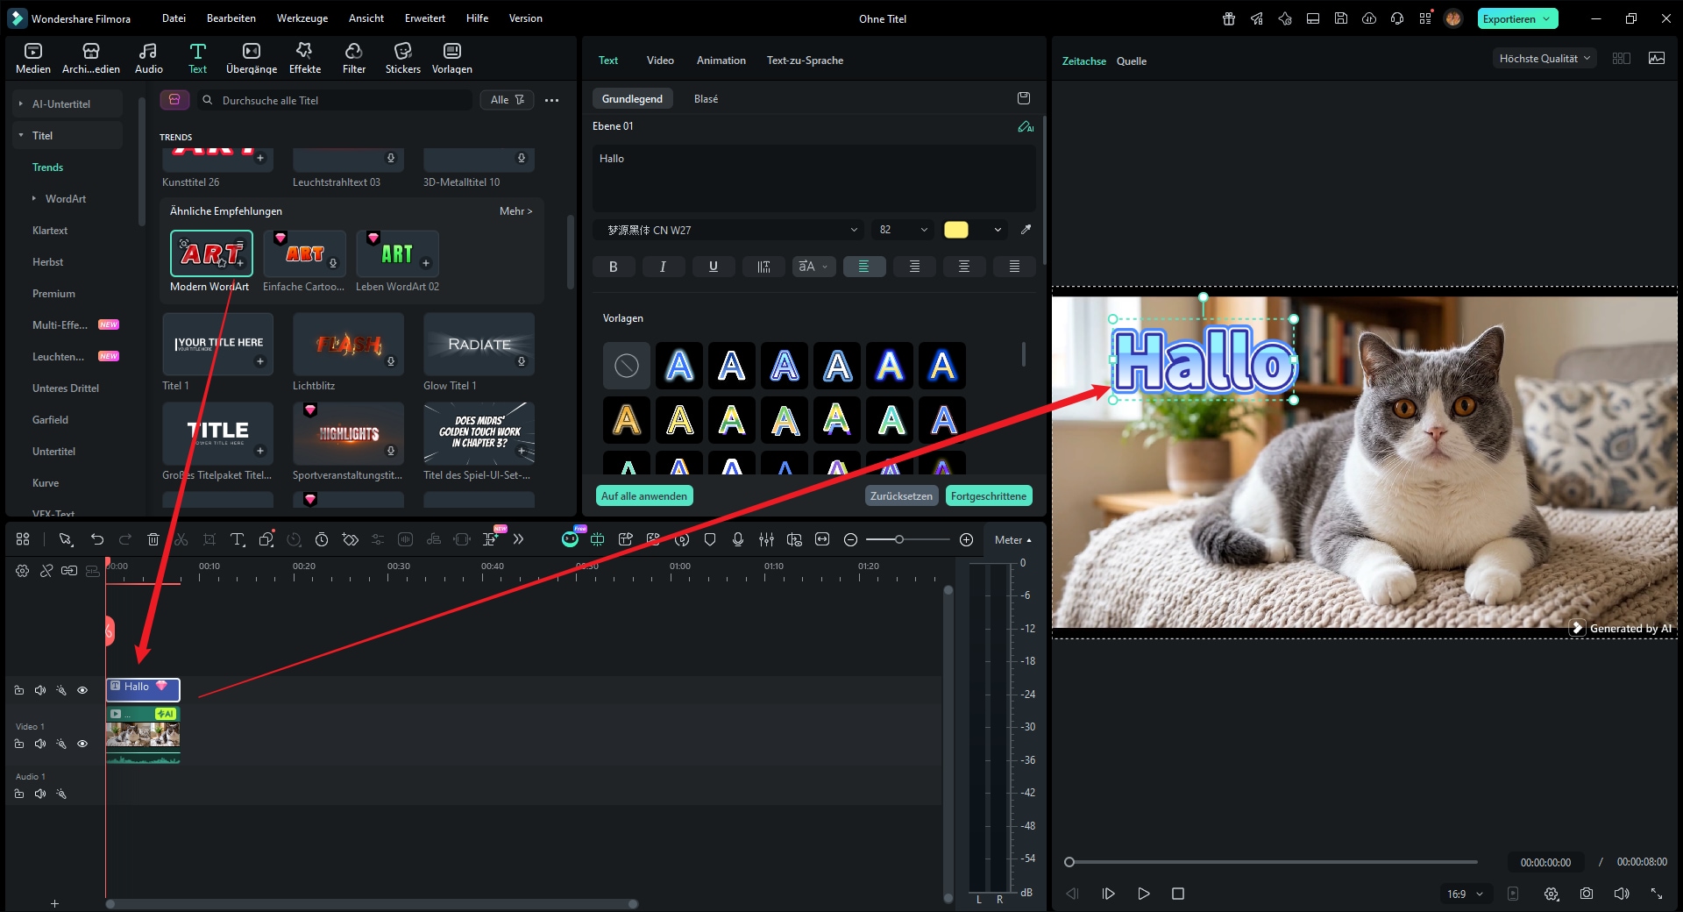This screenshot has height=912, width=1683.
Task: Open the Filter library
Action: (x=354, y=58)
